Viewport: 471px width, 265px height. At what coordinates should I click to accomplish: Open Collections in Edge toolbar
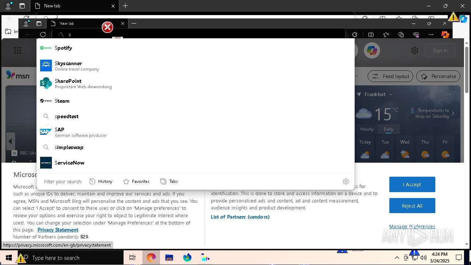(x=401, y=35)
